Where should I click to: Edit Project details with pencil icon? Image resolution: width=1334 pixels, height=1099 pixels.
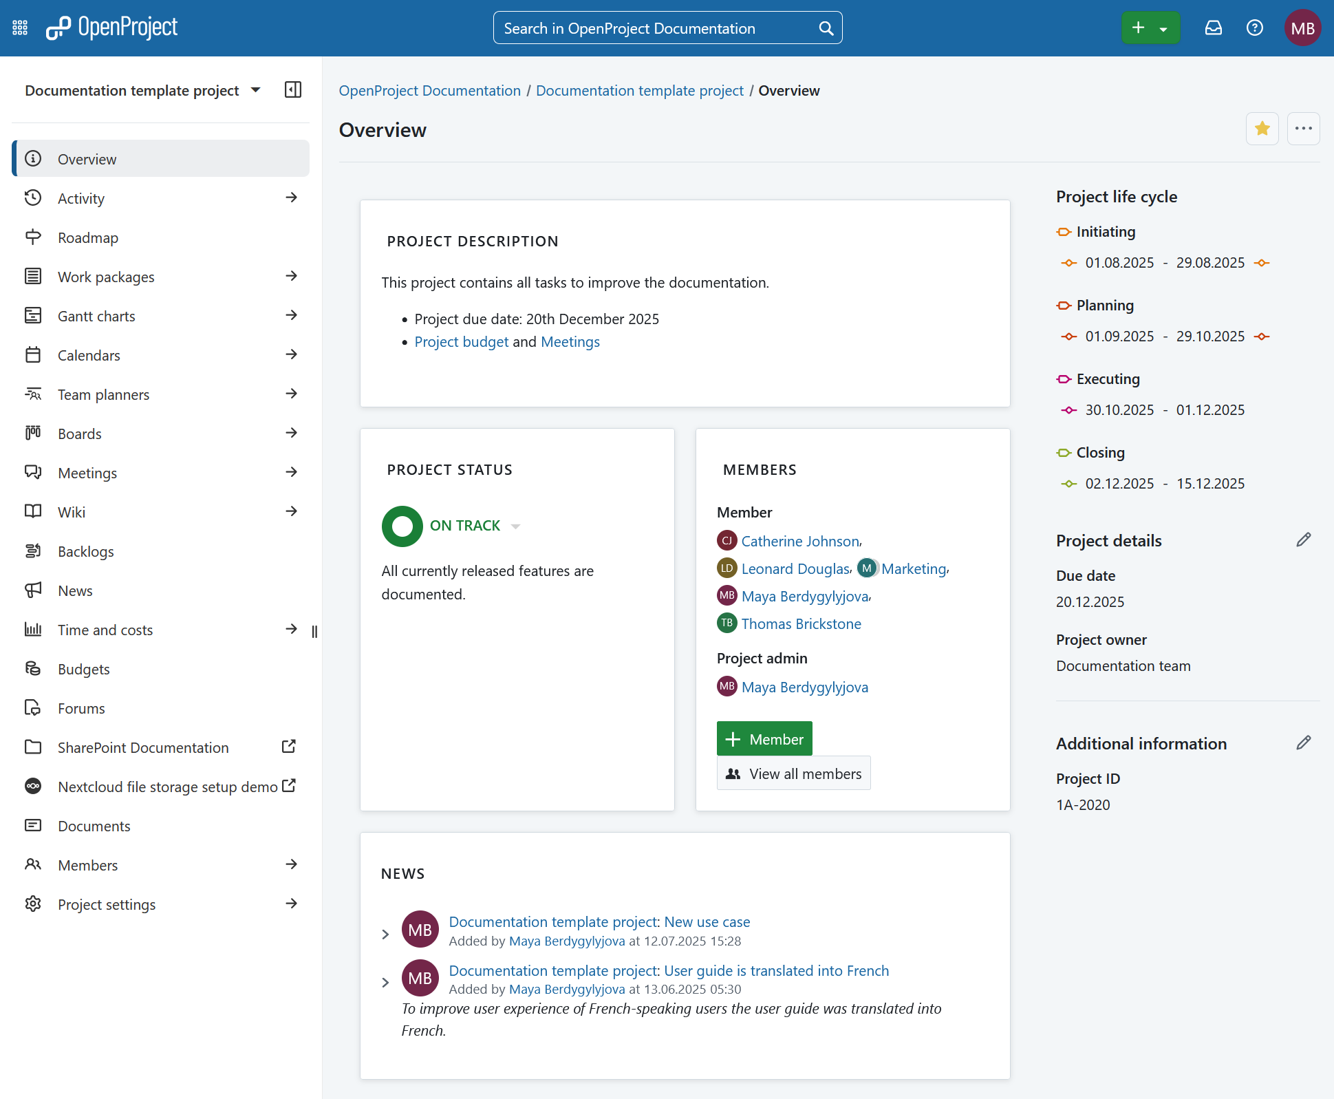coord(1303,540)
